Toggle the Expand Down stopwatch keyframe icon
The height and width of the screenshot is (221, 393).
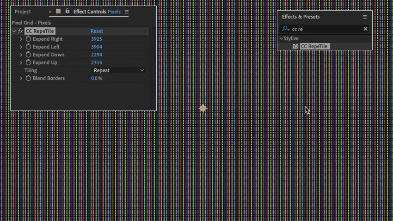pos(28,55)
